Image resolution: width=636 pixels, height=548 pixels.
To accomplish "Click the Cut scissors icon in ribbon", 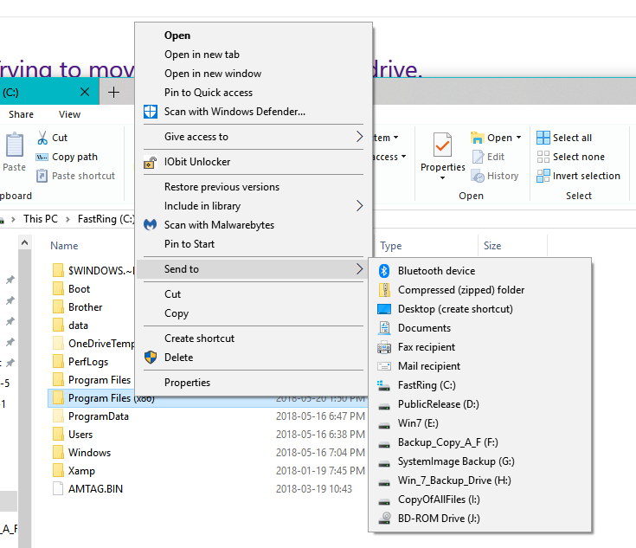I will [42, 138].
